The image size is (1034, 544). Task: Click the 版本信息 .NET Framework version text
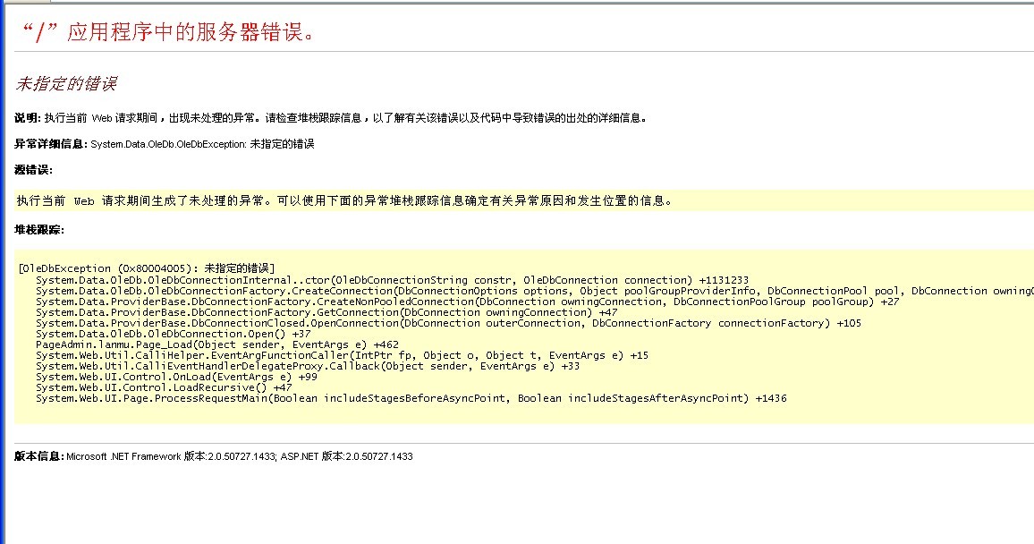pos(213,456)
